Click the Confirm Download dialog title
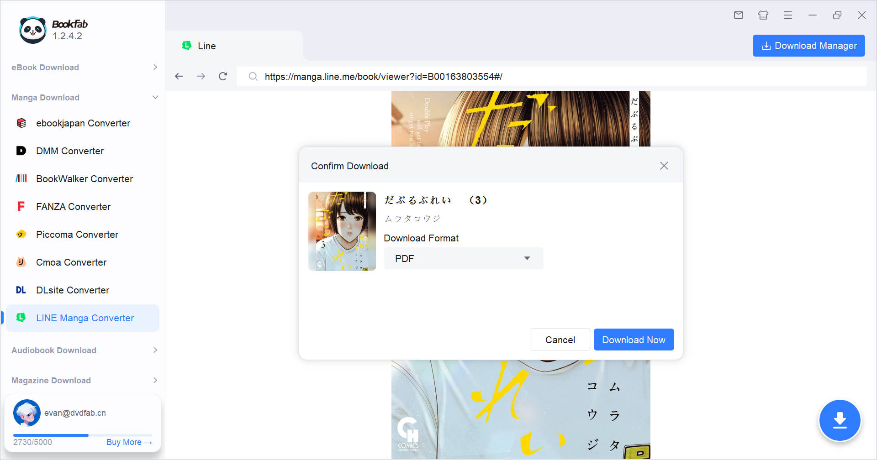 pos(350,166)
